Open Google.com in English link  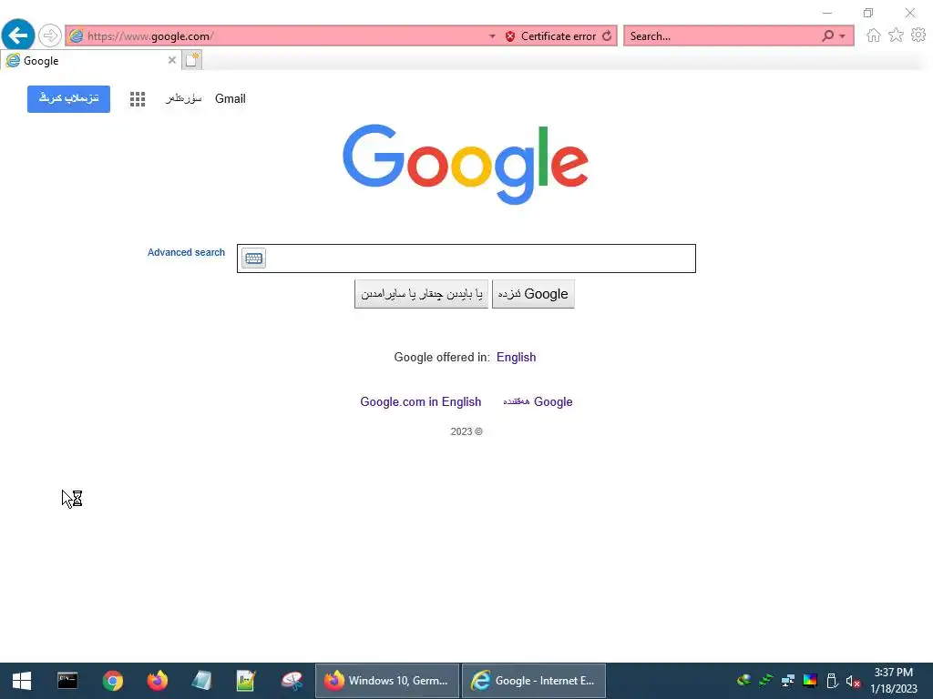(x=421, y=401)
